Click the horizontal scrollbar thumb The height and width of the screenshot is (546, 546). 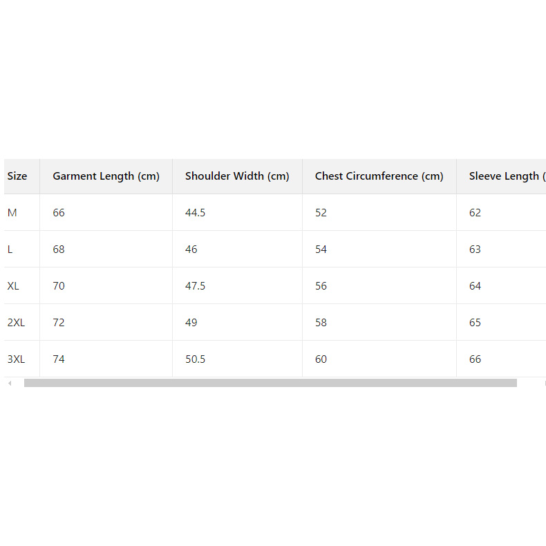pyautogui.click(x=270, y=383)
